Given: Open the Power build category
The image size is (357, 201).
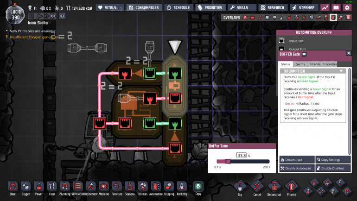Looking at the screenshot, I should 38,188.
